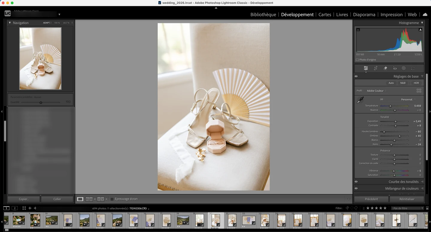Collapse the Navigation panel
The height and width of the screenshot is (232, 431).
(10, 23)
